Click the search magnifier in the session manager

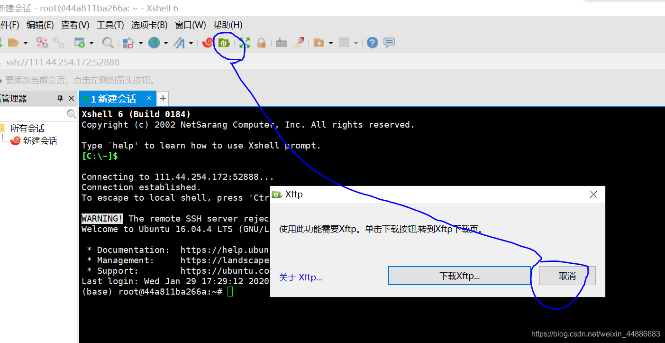(72, 114)
